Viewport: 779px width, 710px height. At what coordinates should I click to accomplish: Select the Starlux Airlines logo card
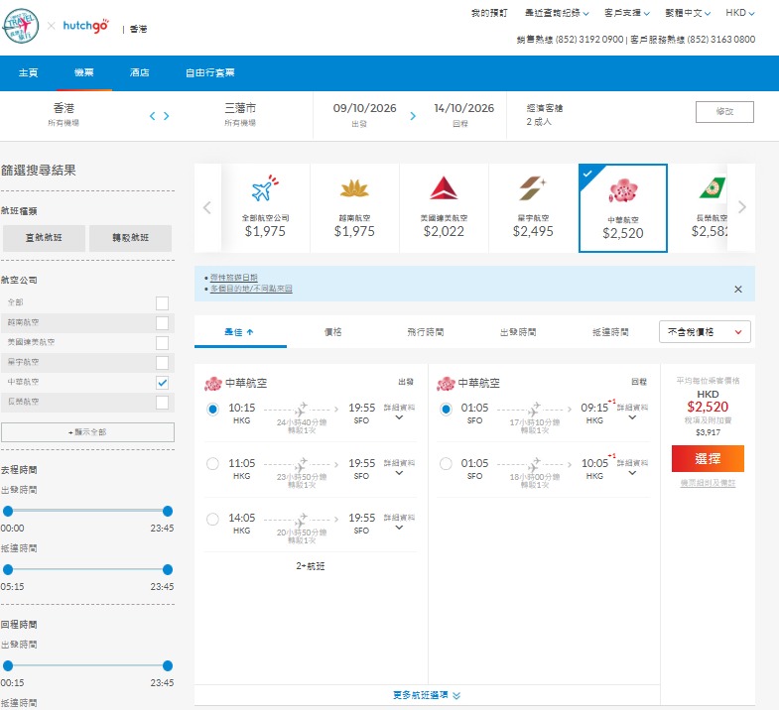pos(533,208)
